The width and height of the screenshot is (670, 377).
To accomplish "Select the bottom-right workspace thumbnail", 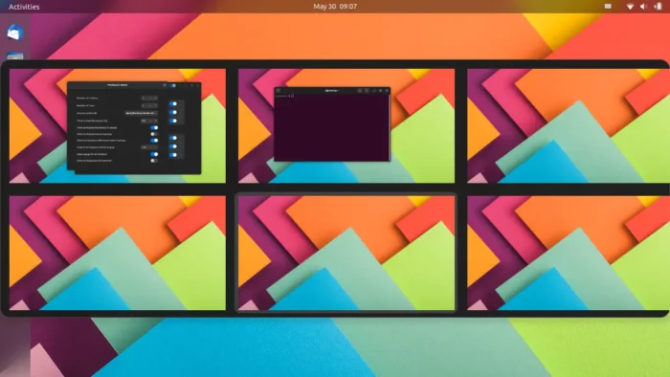I will coord(569,253).
